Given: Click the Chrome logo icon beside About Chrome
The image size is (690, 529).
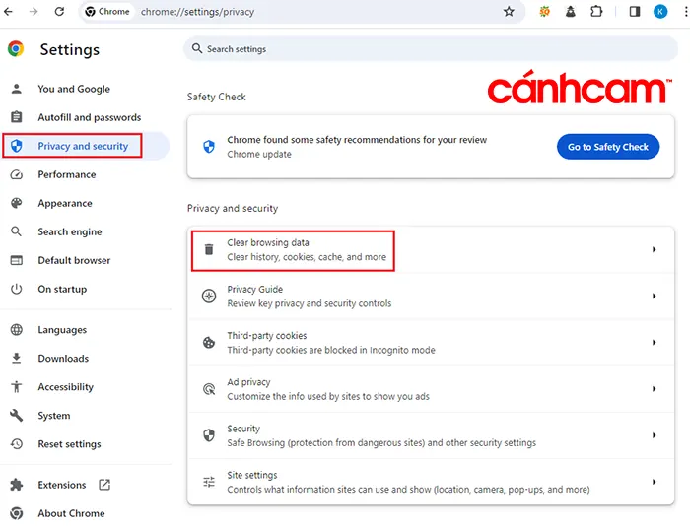Looking at the screenshot, I should tap(17, 513).
